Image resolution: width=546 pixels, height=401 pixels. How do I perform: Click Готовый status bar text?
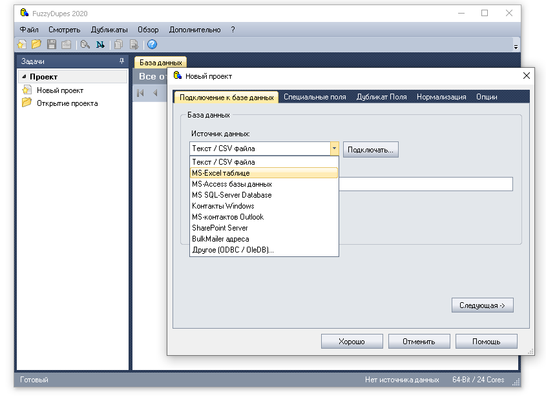point(34,380)
